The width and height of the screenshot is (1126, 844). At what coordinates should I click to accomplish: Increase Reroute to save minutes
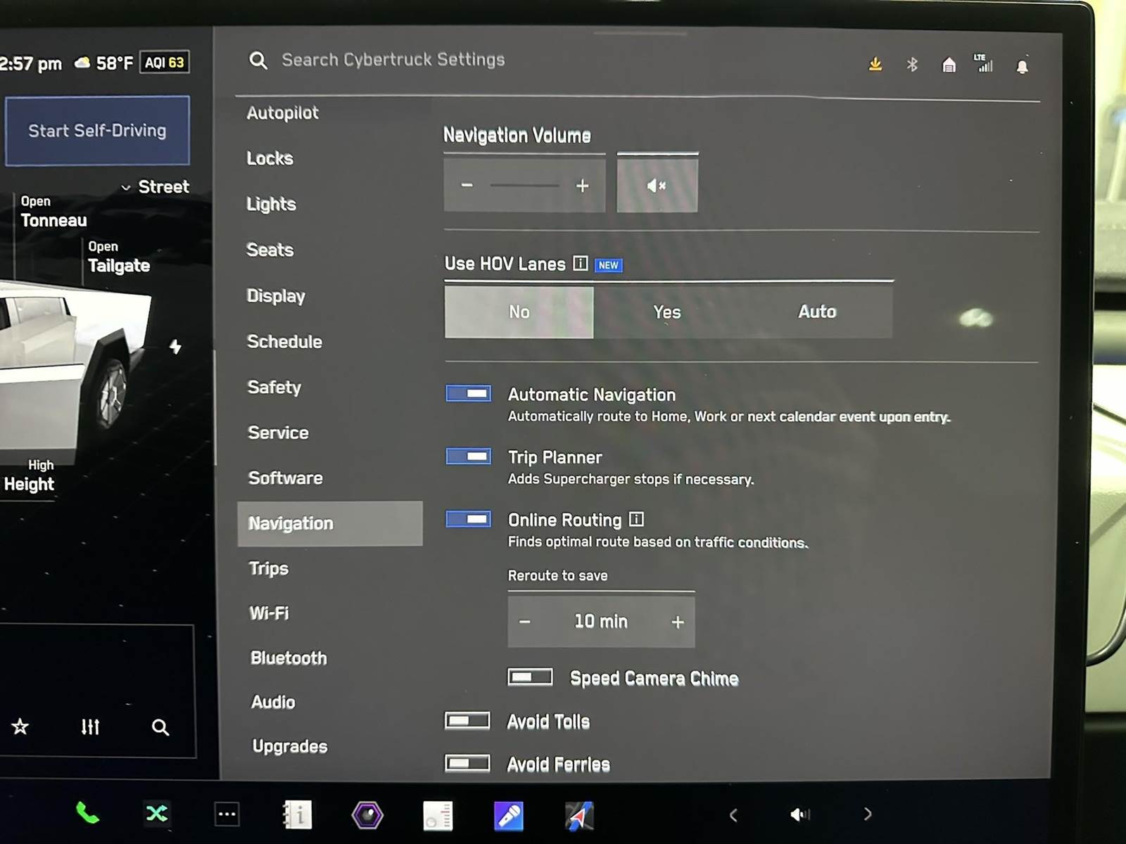click(677, 622)
